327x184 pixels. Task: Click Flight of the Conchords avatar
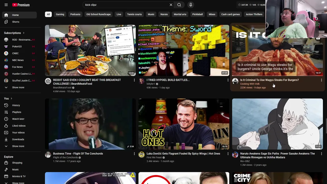[x=48, y=155]
